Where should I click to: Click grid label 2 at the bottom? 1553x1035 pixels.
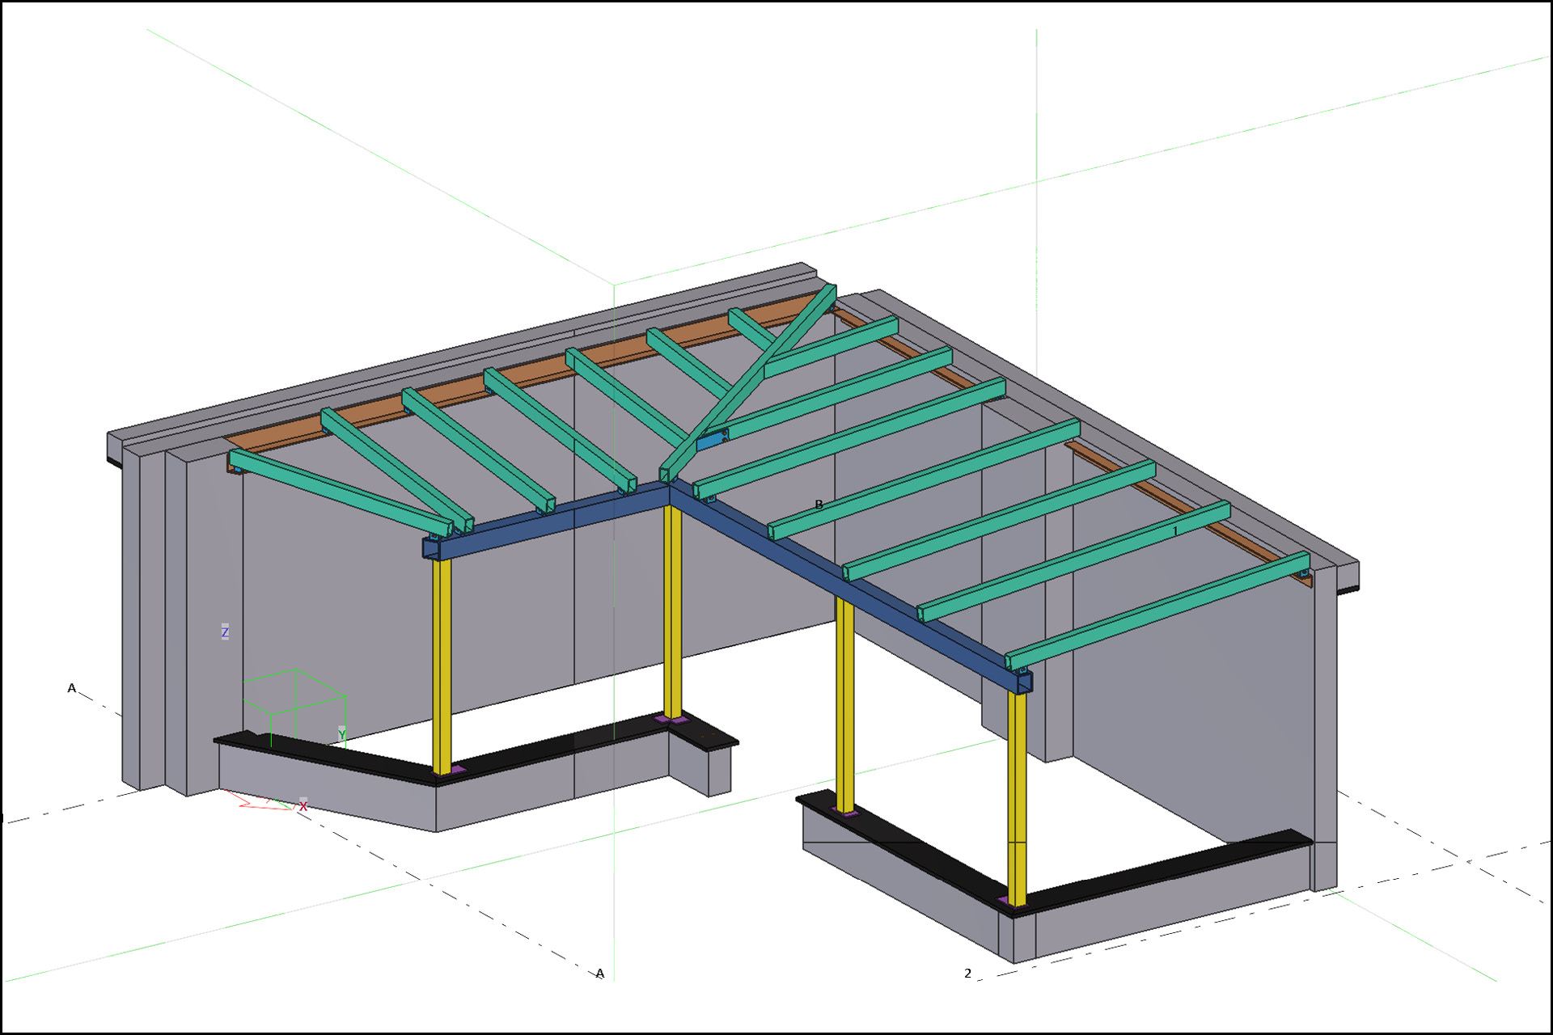click(967, 973)
